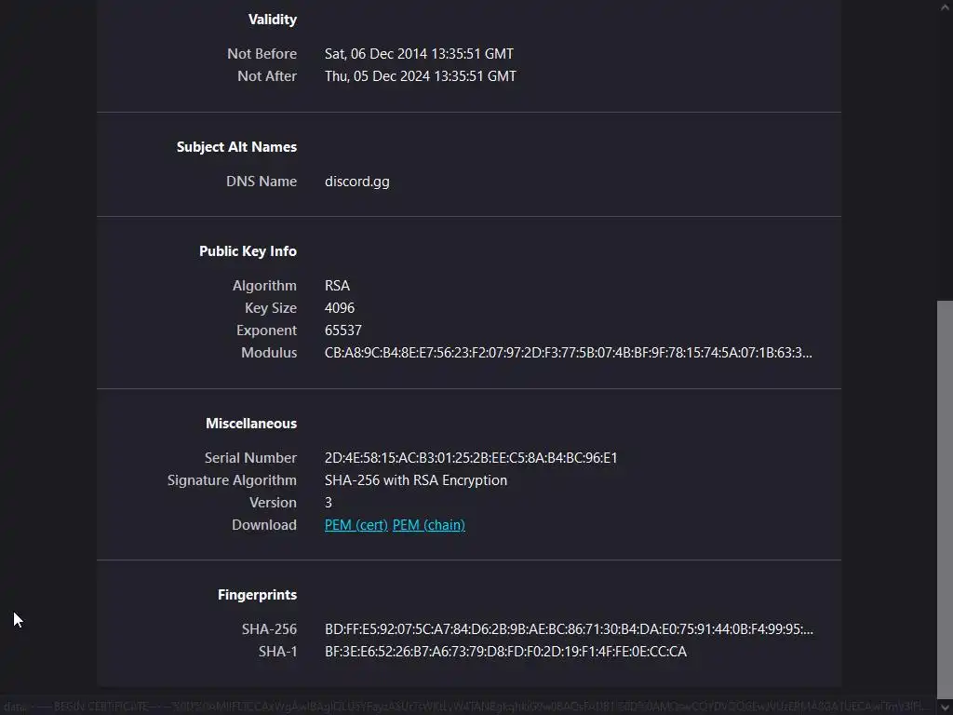This screenshot has height=715, width=953.
Task: Click the Fingerprints section heading
Action: tap(257, 595)
